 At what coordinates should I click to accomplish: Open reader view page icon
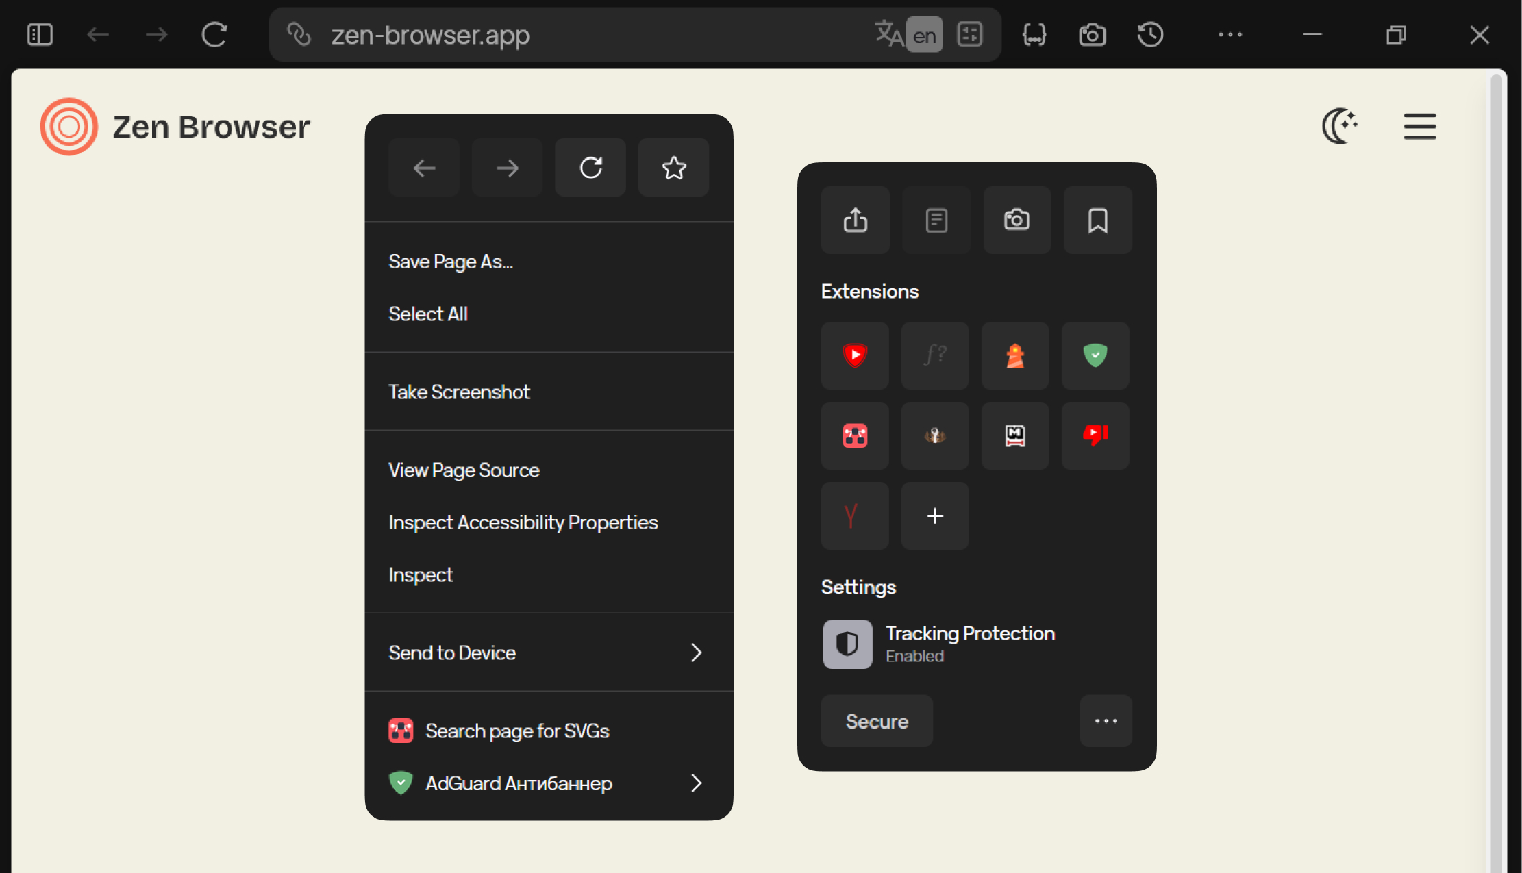point(936,220)
